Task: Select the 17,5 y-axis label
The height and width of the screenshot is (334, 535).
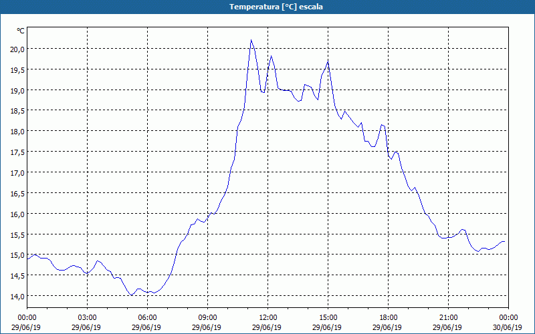Action: [18, 152]
